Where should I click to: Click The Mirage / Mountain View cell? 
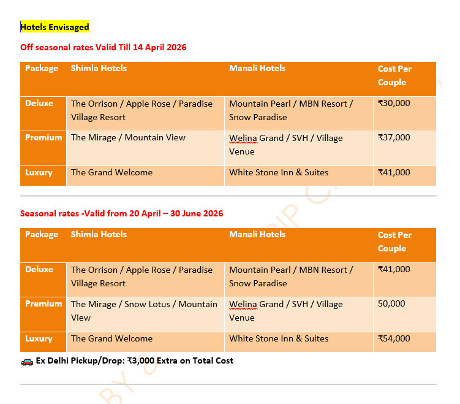tap(128, 138)
